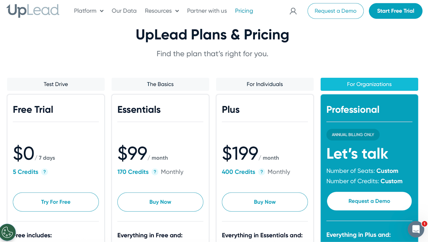428x242 pixels.
Task: Open the user account icon
Action: pyautogui.click(x=293, y=11)
